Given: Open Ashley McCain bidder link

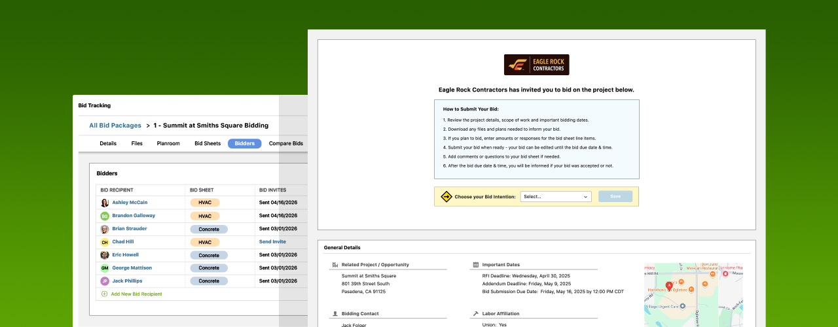Looking at the screenshot, I should click(x=130, y=203).
